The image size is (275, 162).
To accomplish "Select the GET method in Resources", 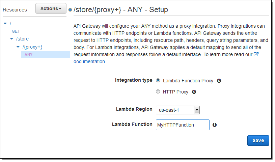I will (x=16, y=31).
